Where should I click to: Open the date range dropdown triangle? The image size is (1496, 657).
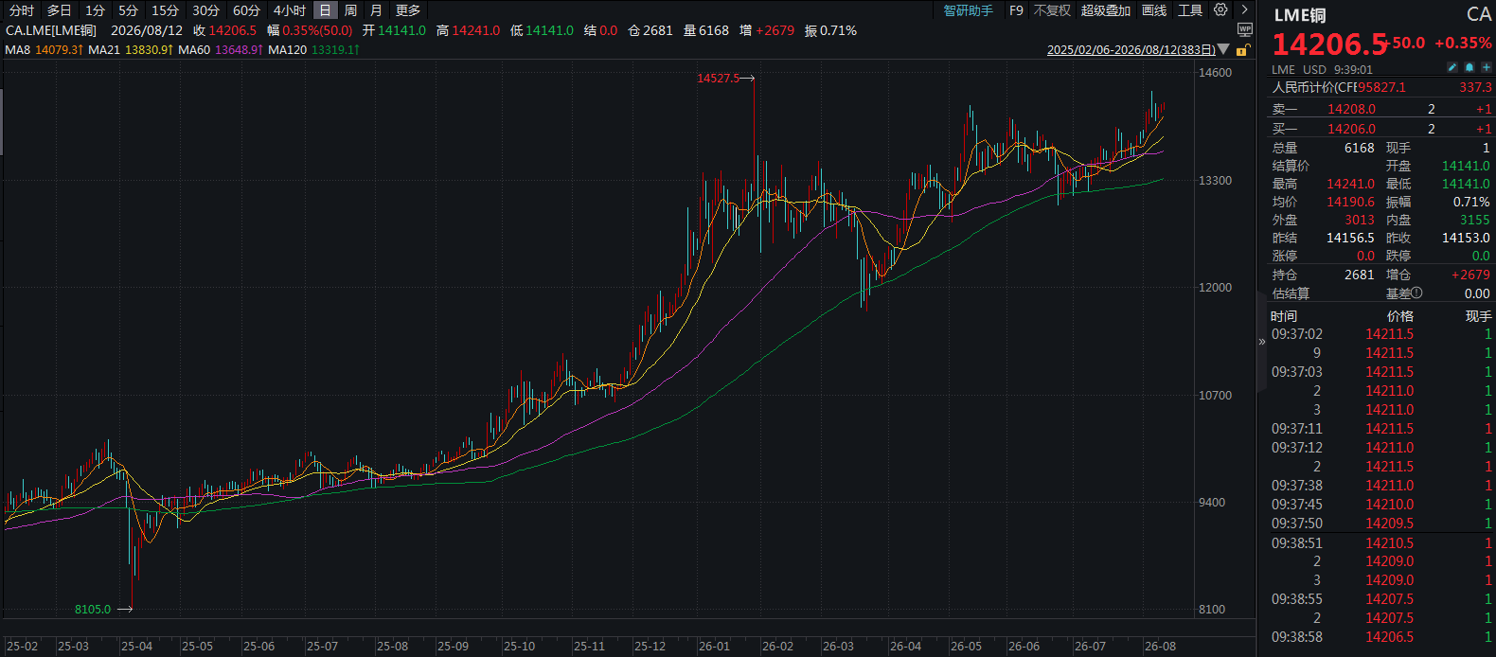[x=1223, y=49]
